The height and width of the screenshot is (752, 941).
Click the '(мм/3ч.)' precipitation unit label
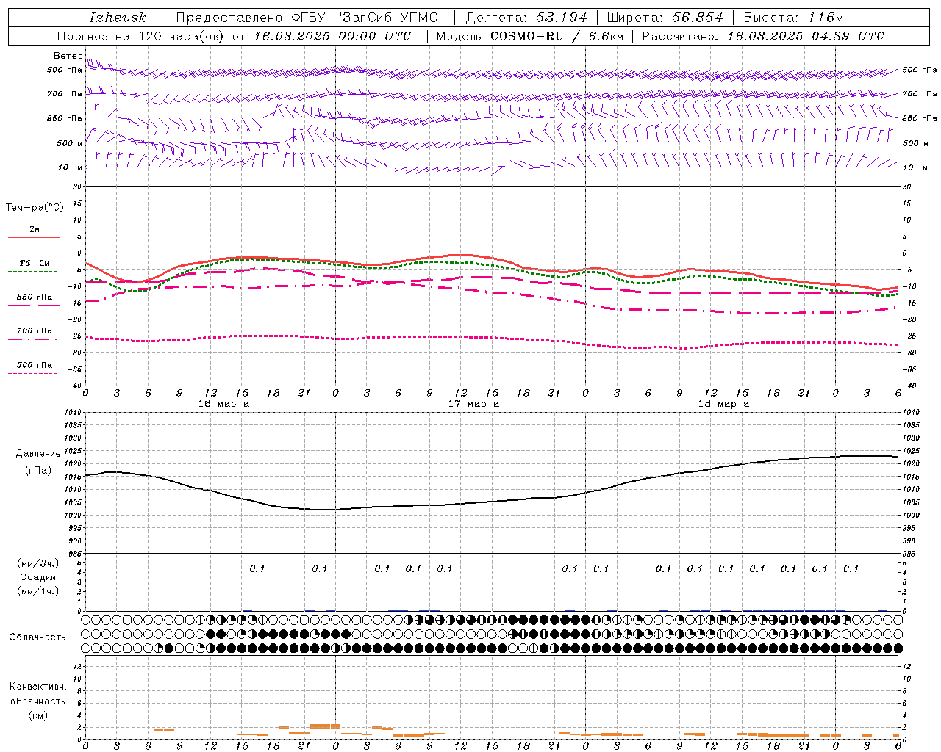(37, 563)
